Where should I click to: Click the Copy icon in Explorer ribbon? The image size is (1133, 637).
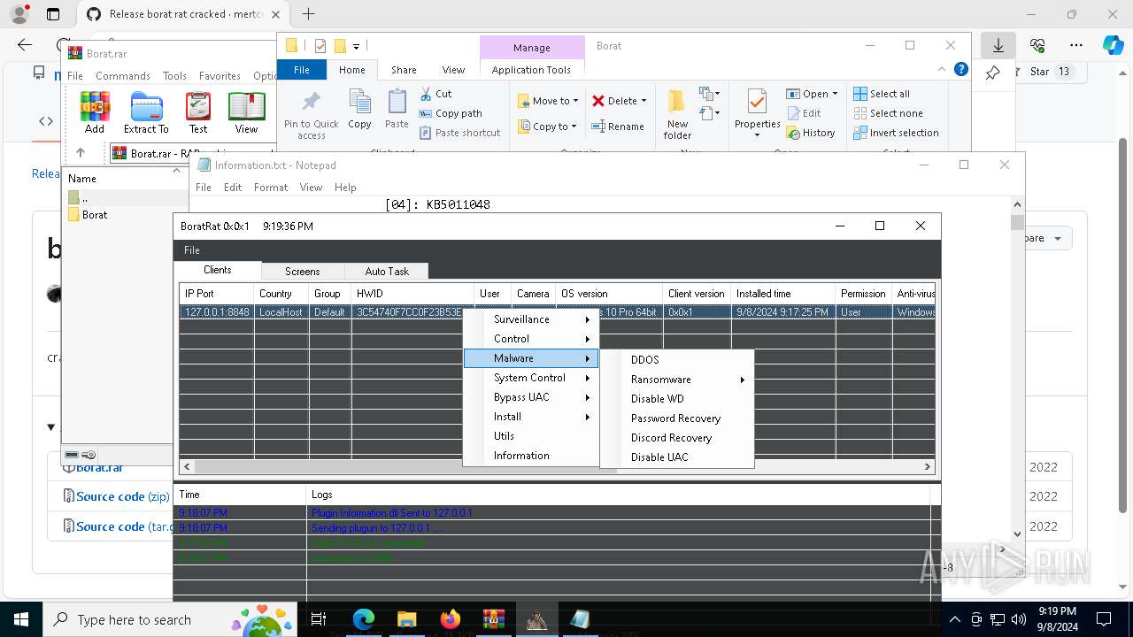point(359,110)
